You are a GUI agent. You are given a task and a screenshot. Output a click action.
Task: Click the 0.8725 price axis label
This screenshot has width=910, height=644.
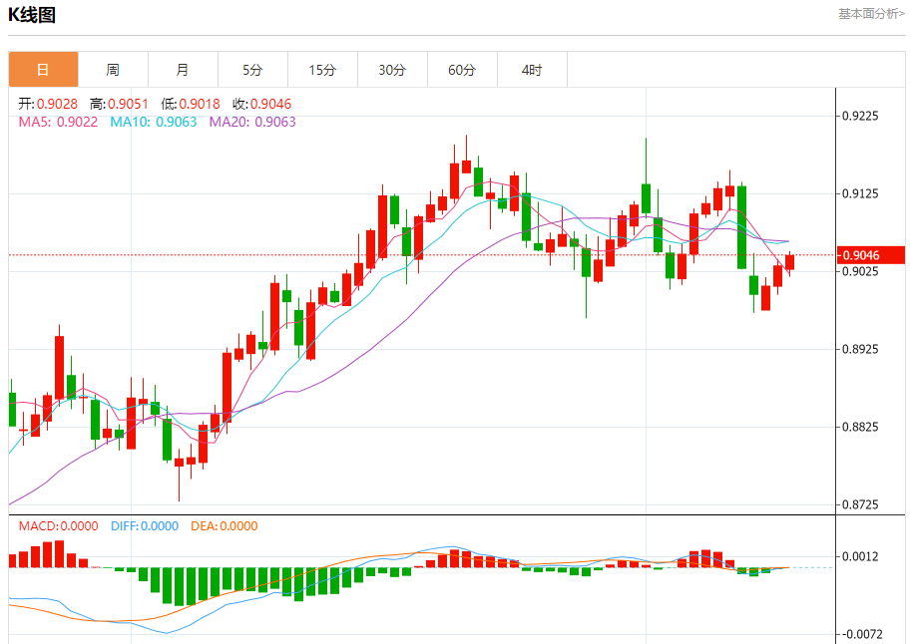(861, 504)
